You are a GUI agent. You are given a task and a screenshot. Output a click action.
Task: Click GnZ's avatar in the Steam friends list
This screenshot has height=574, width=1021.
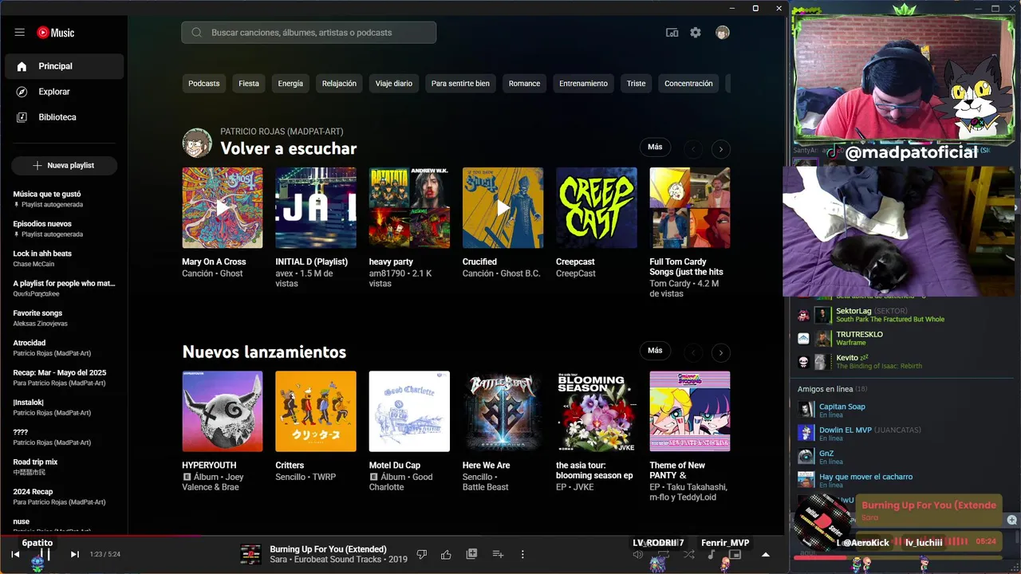tap(806, 457)
